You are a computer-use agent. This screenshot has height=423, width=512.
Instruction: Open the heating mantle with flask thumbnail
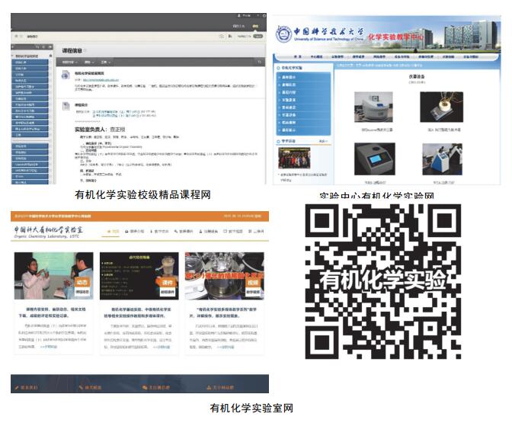(441, 107)
